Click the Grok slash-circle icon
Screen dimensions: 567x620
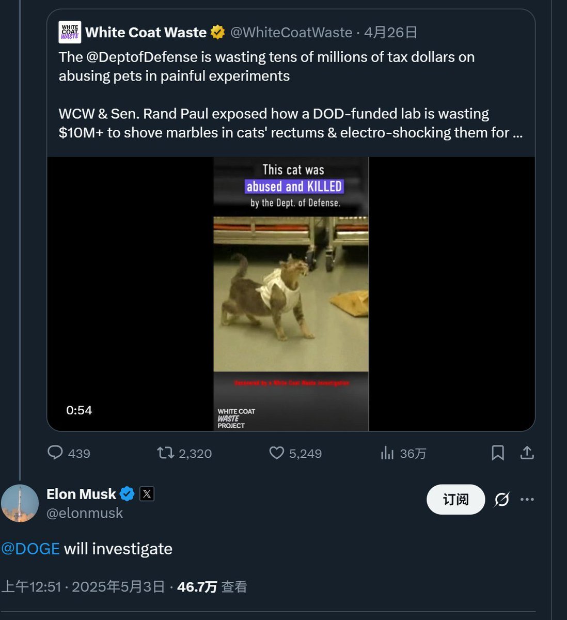(x=502, y=500)
